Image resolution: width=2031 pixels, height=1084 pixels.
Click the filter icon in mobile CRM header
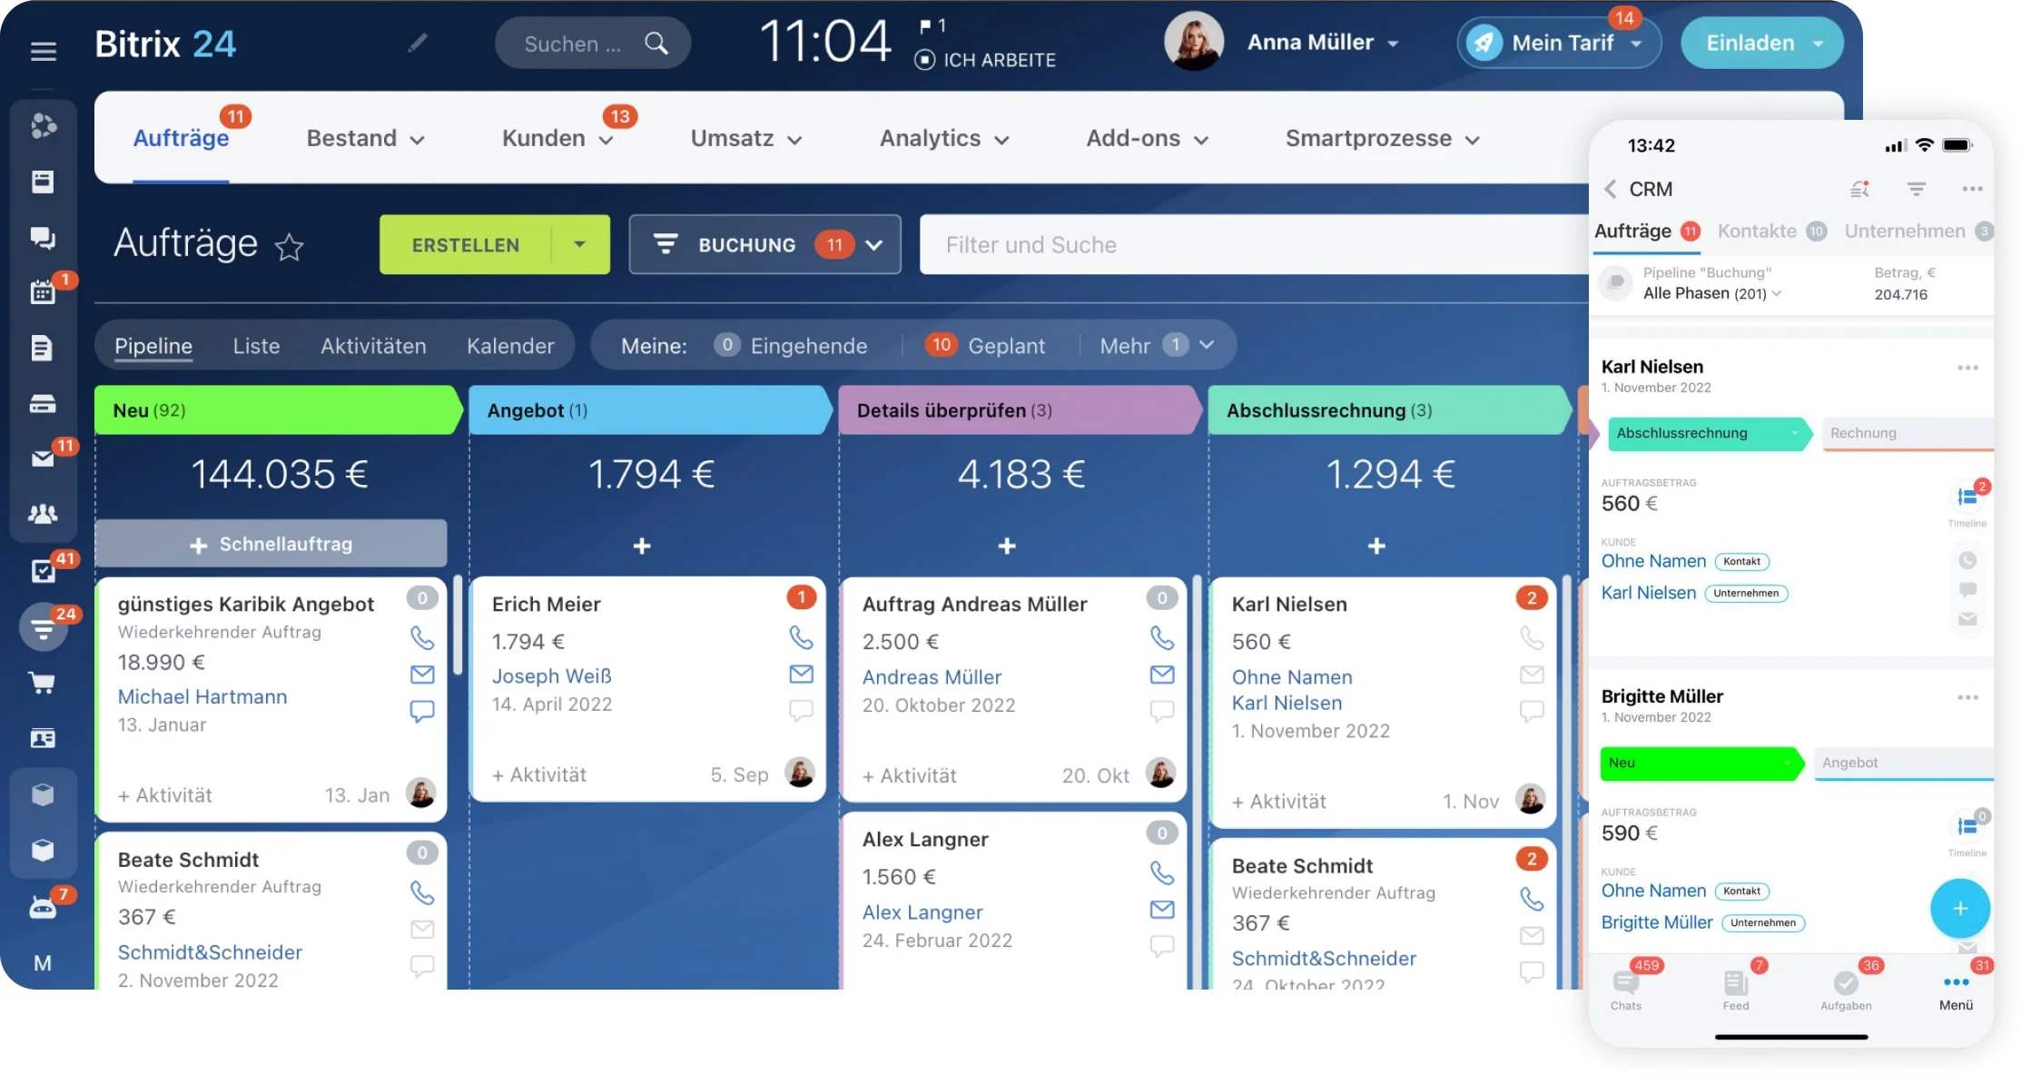point(1916,189)
